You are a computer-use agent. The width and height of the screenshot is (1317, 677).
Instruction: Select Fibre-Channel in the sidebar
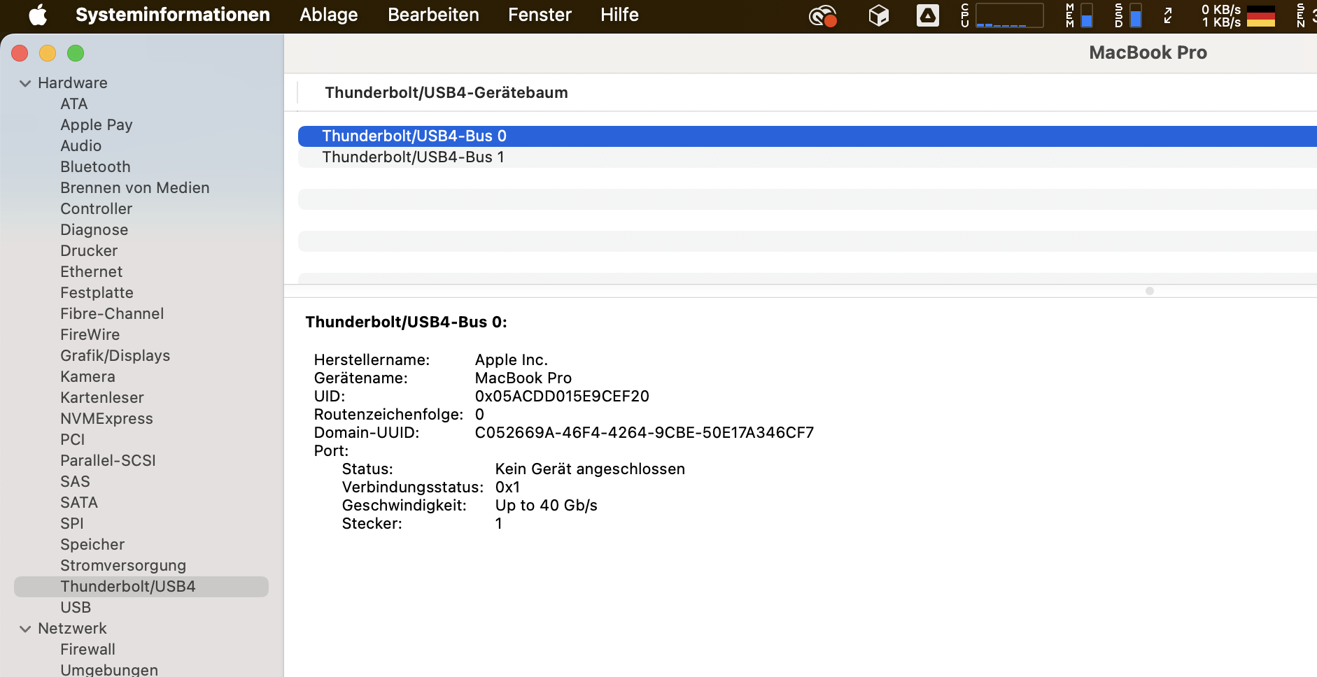112,313
